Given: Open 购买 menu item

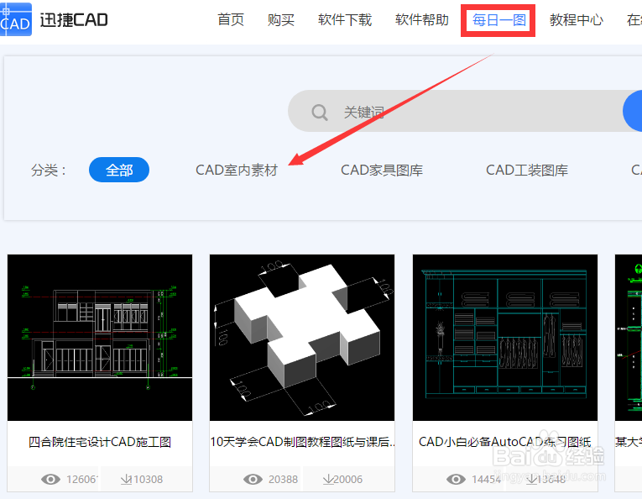Looking at the screenshot, I should (281, 19).
